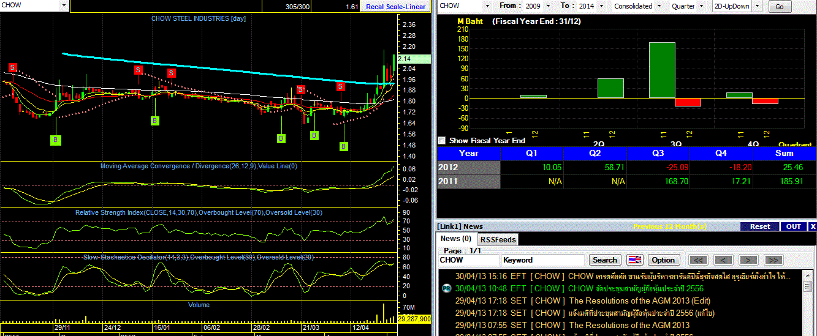Click the S sell marker near 24/12

[139, 70]
